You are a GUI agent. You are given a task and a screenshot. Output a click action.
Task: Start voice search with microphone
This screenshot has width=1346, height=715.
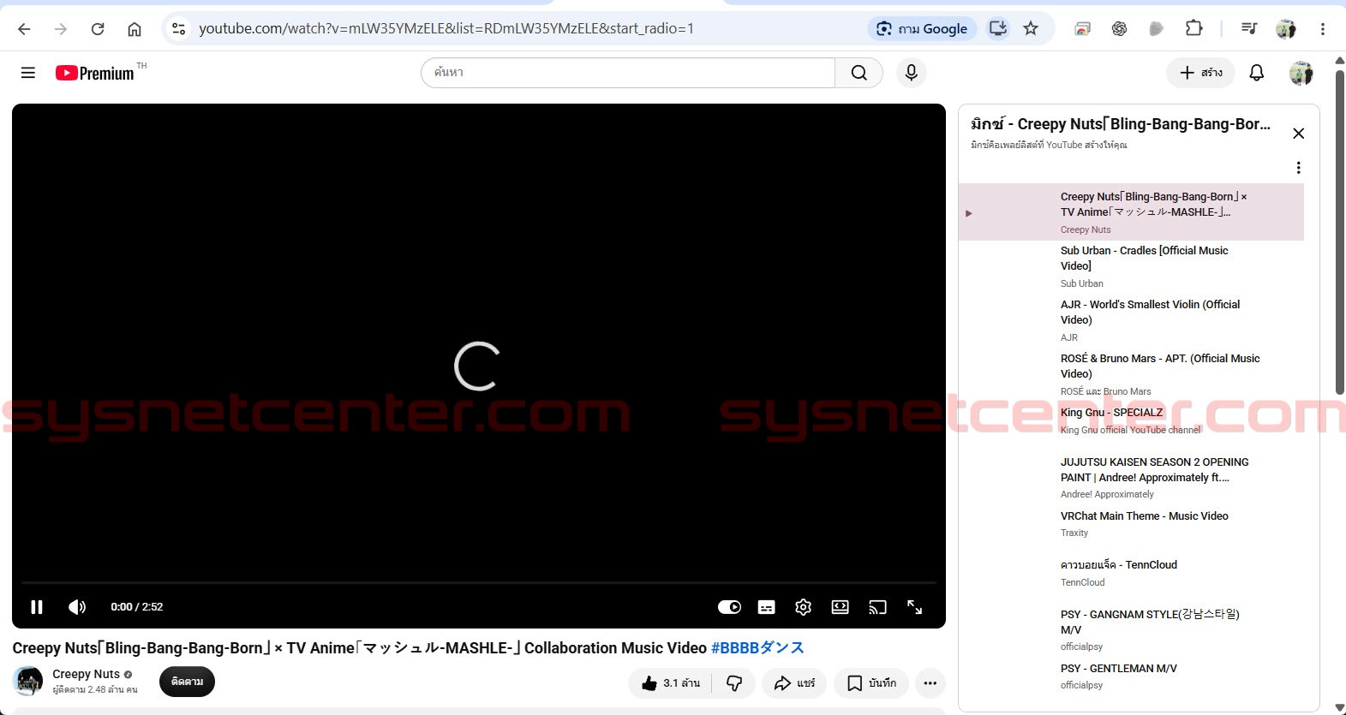click(912, 73)
